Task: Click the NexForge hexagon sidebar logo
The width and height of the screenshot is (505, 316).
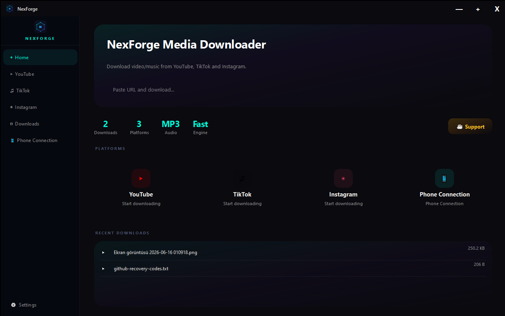Action: (x=40, y=27)
